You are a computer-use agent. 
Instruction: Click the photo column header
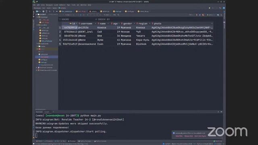point(182,23)
